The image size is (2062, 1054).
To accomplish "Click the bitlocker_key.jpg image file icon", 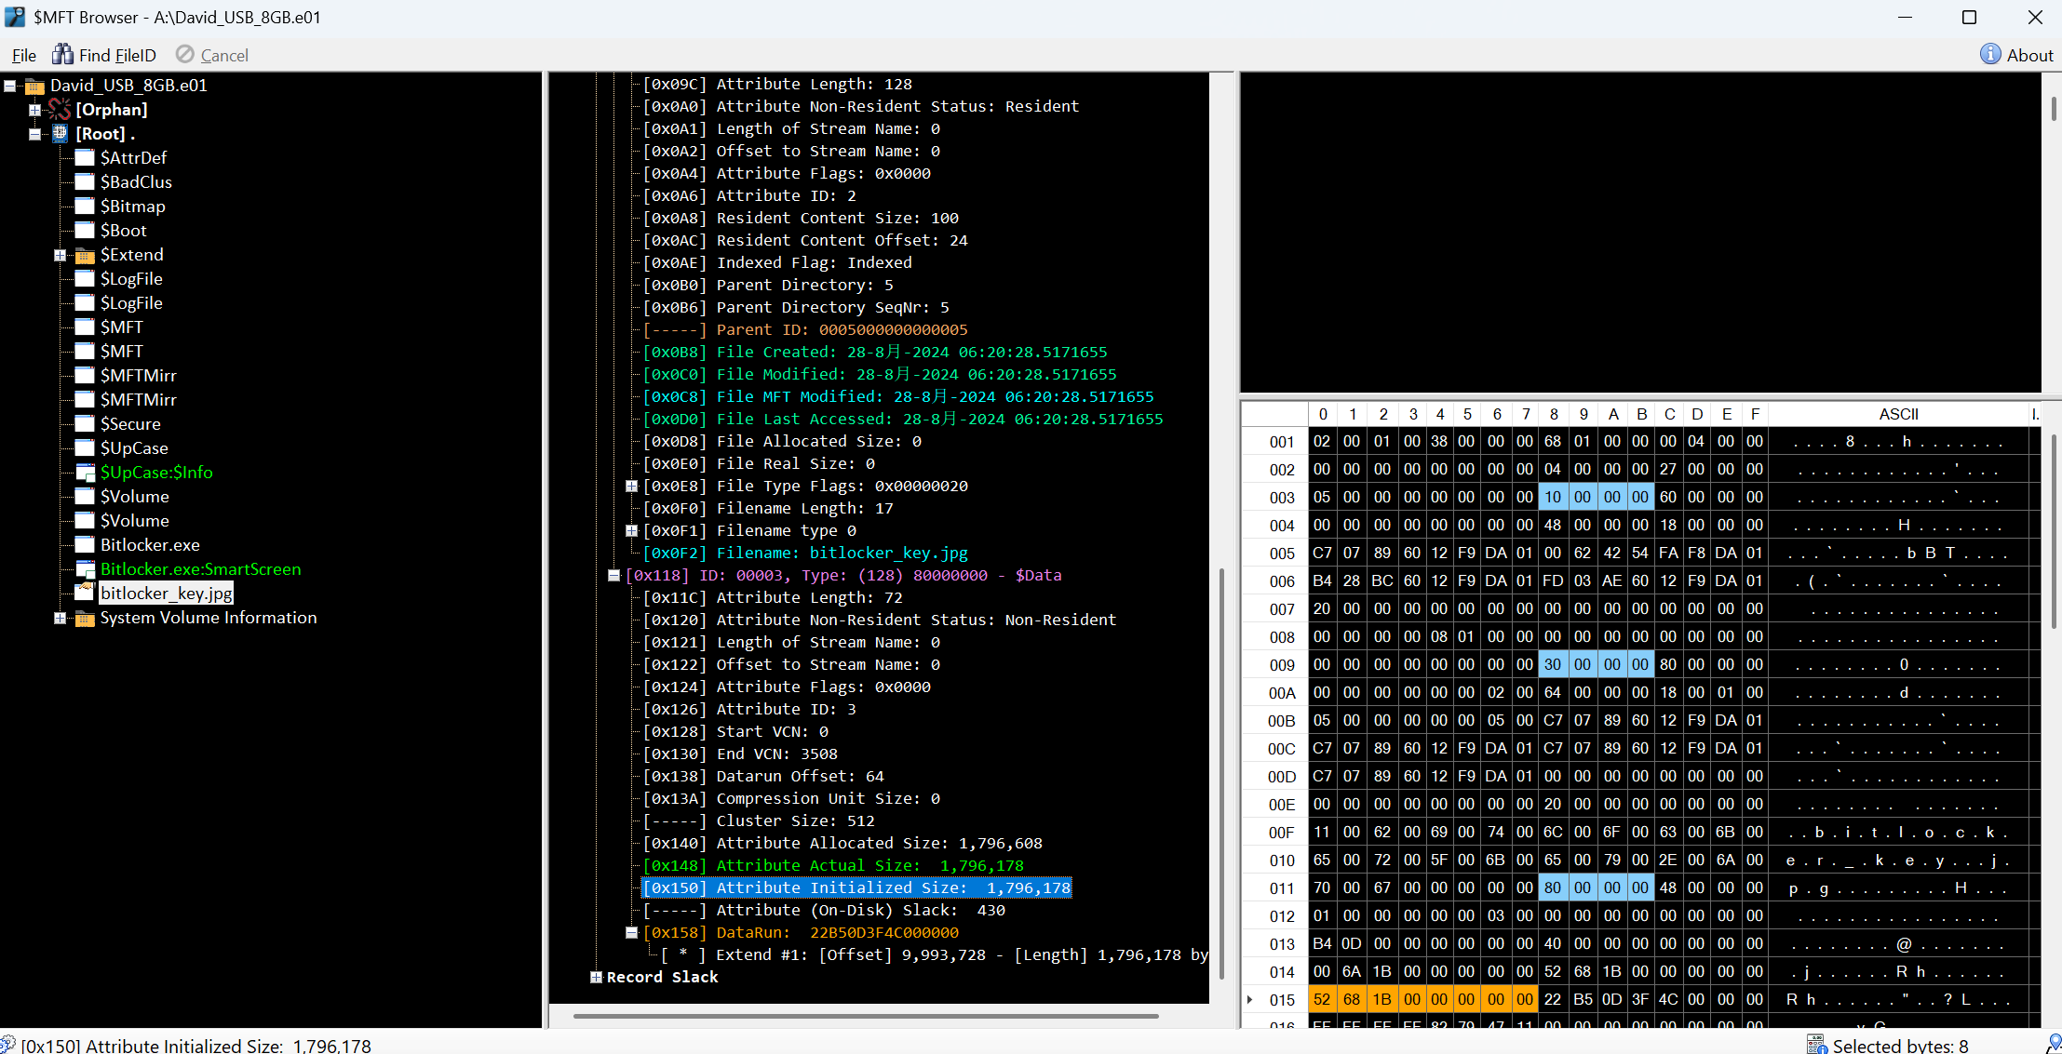I will click(85, 593).
